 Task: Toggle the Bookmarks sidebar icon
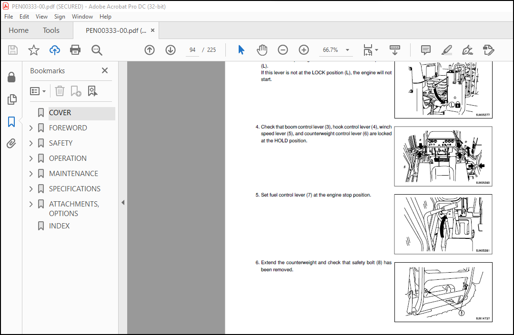coord(11,121)
